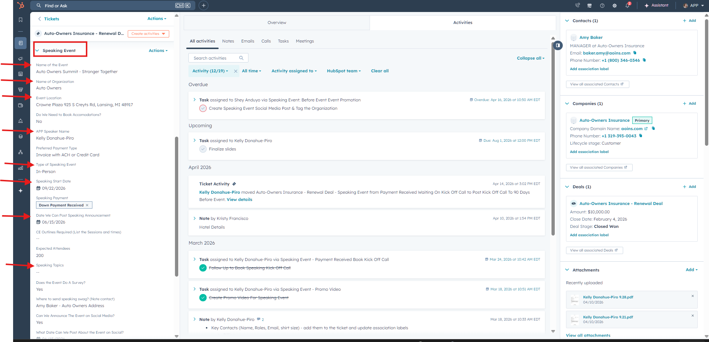Copy Amy Baker's email address

coord(635,53)
